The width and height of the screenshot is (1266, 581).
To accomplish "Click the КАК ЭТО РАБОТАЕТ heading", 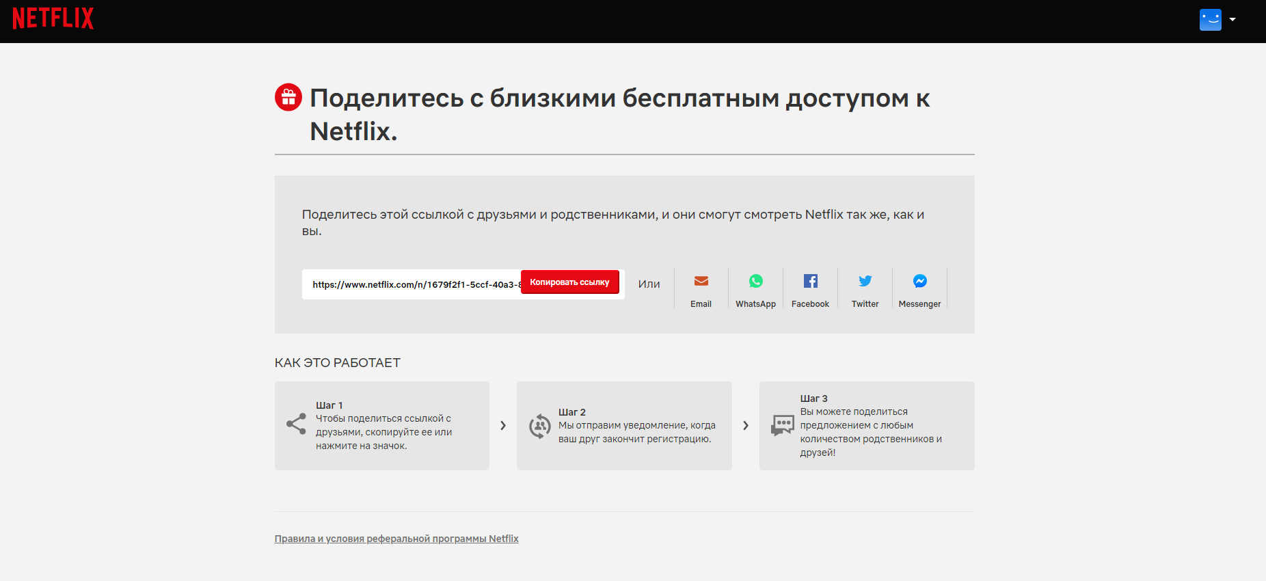I will (338, 363).
